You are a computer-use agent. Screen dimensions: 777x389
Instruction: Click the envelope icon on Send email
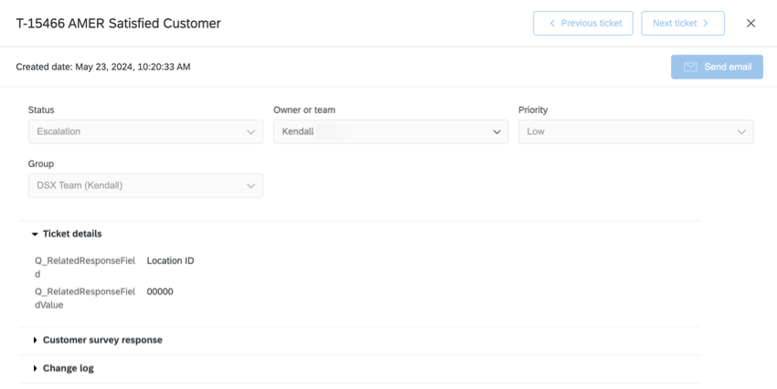(690, 67)
